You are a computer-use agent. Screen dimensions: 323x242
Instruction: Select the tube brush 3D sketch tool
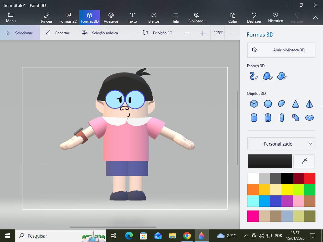click(254, 76)
